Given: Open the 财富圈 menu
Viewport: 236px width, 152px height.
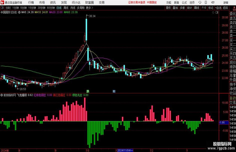Looking at the screenshot, I should click(89, 2).
